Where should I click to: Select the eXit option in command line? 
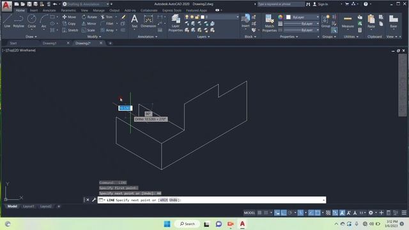pyautogui.click(x=164, y=200)
